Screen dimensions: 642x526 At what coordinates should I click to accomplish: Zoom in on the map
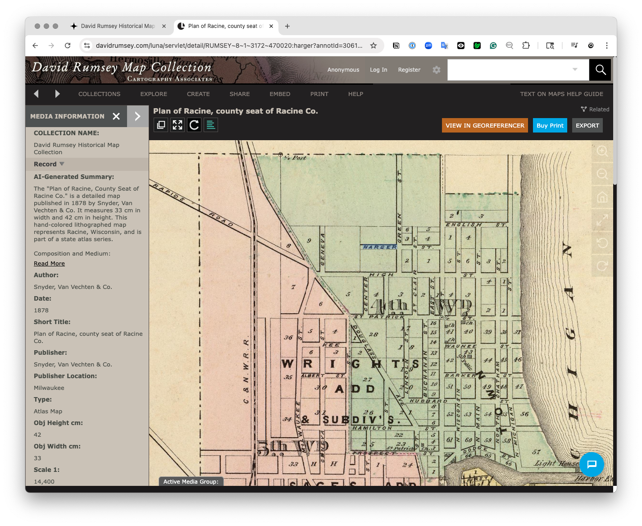tap(602, 151)
